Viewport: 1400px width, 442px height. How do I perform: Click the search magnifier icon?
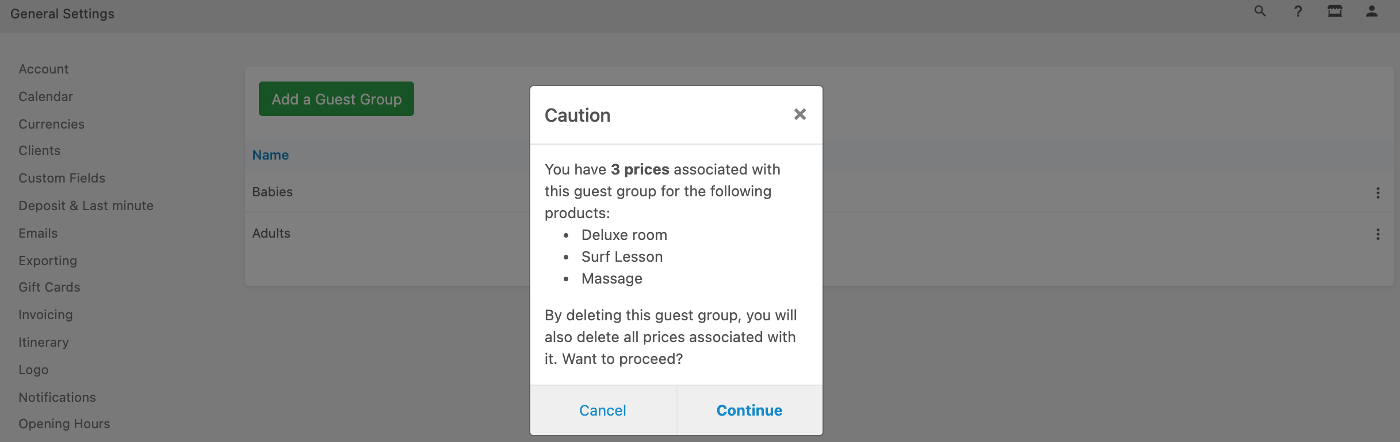[1260, 11]
